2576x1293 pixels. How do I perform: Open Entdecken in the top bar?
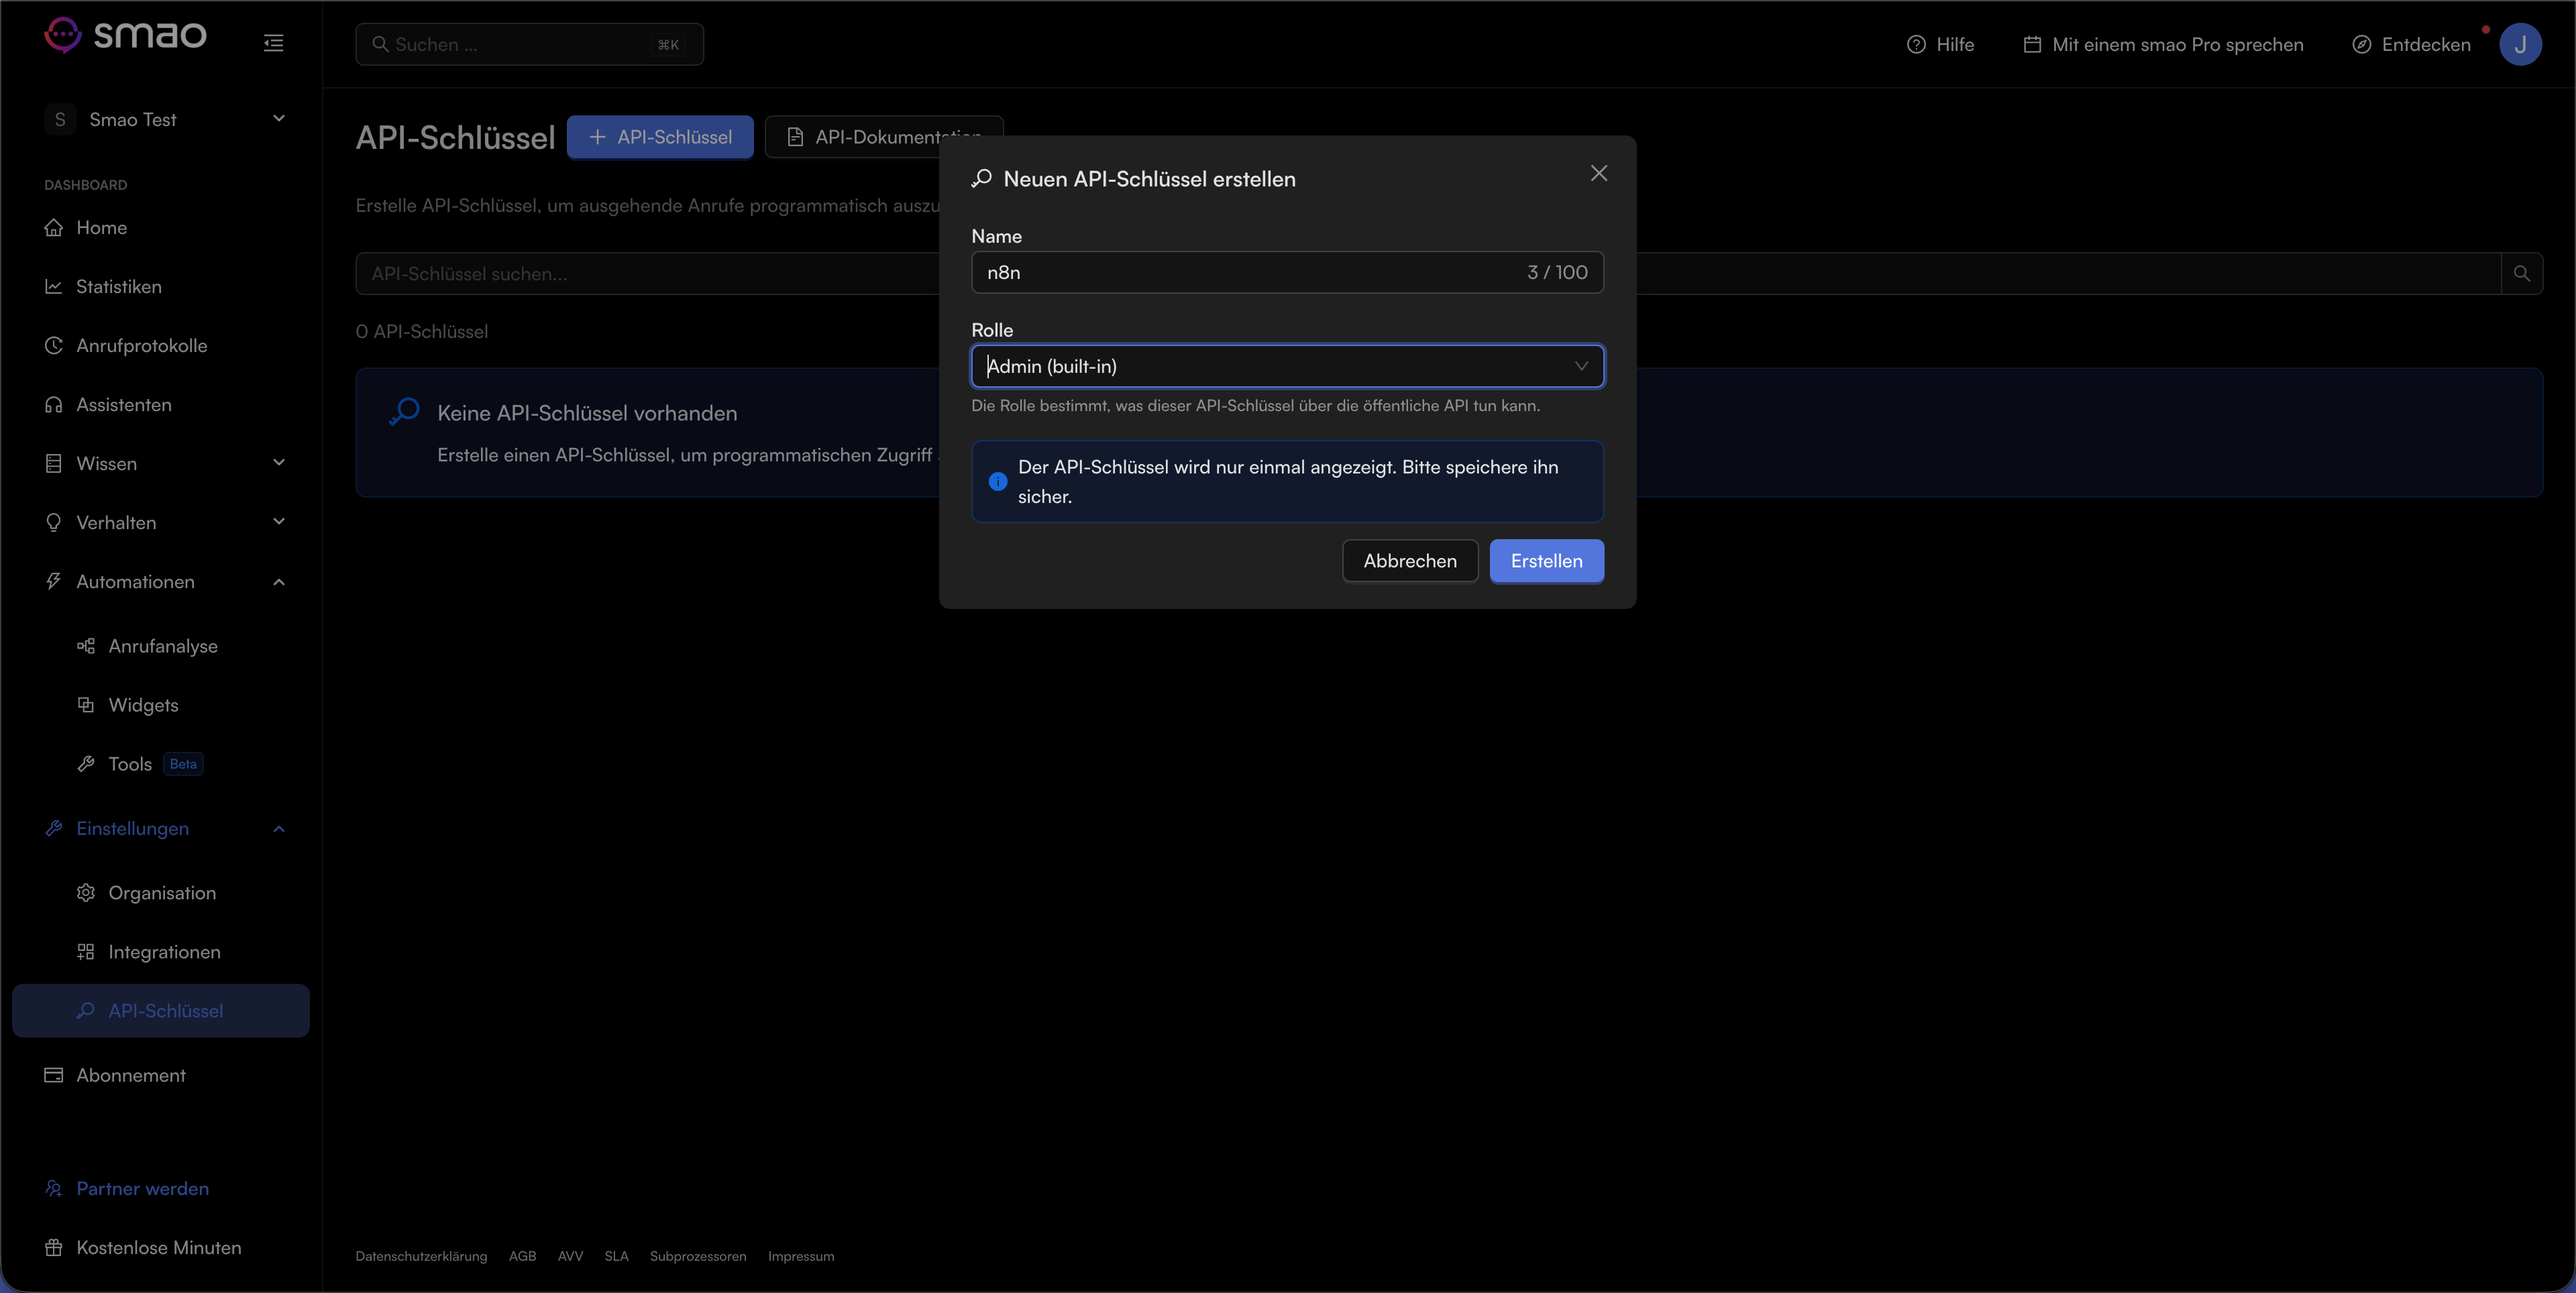coord(2411,44)
